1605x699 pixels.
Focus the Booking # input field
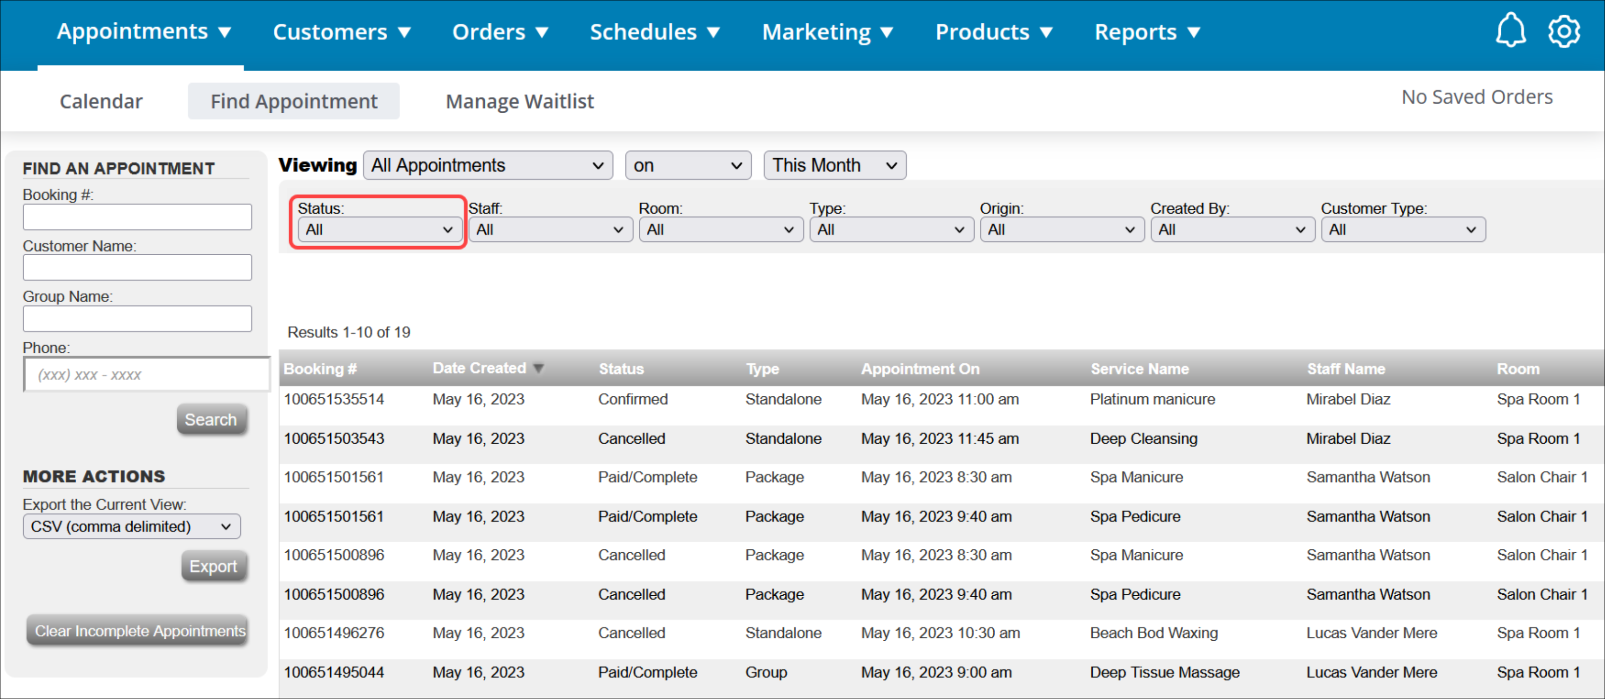tap(137, 217)
